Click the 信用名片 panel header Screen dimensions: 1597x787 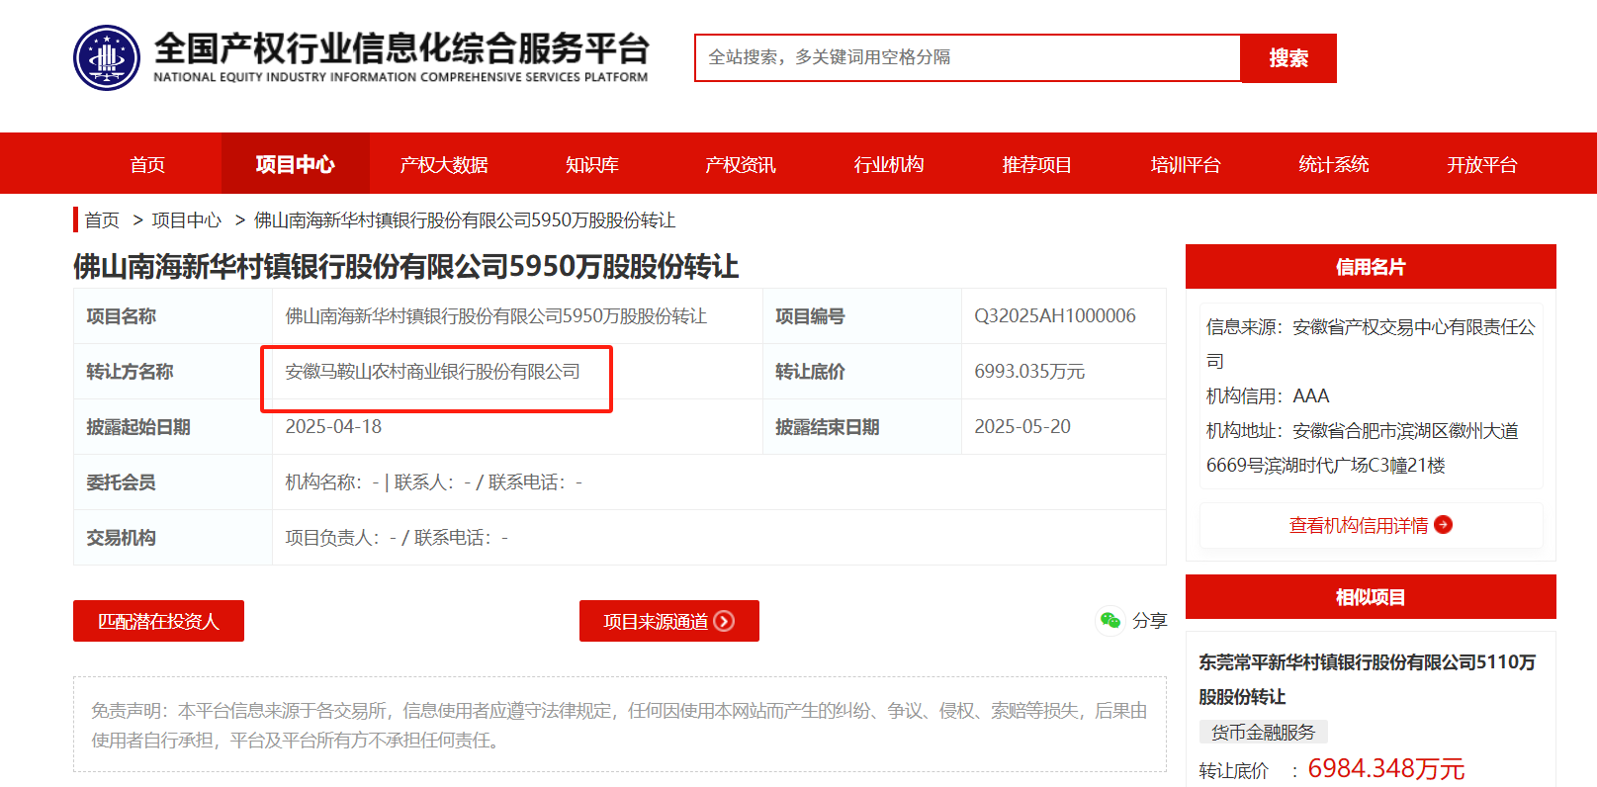coord(1371,266)
